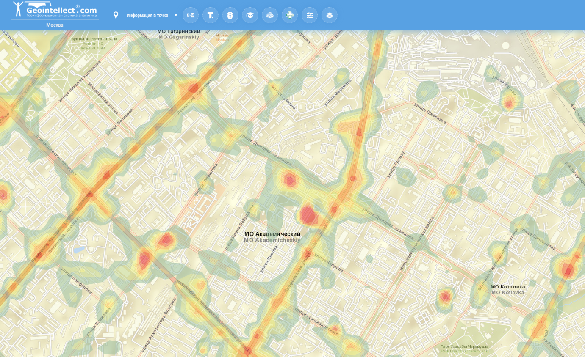585x357 pixels.
Task: Open the sliders filter settings icon
Action: tap(310, 15)
